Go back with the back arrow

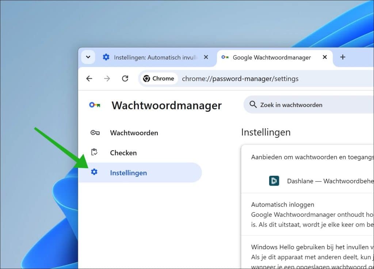[x=89, y=79]
